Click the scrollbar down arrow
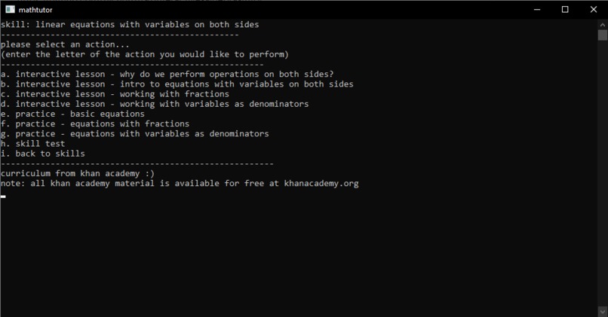 (603, 311)
